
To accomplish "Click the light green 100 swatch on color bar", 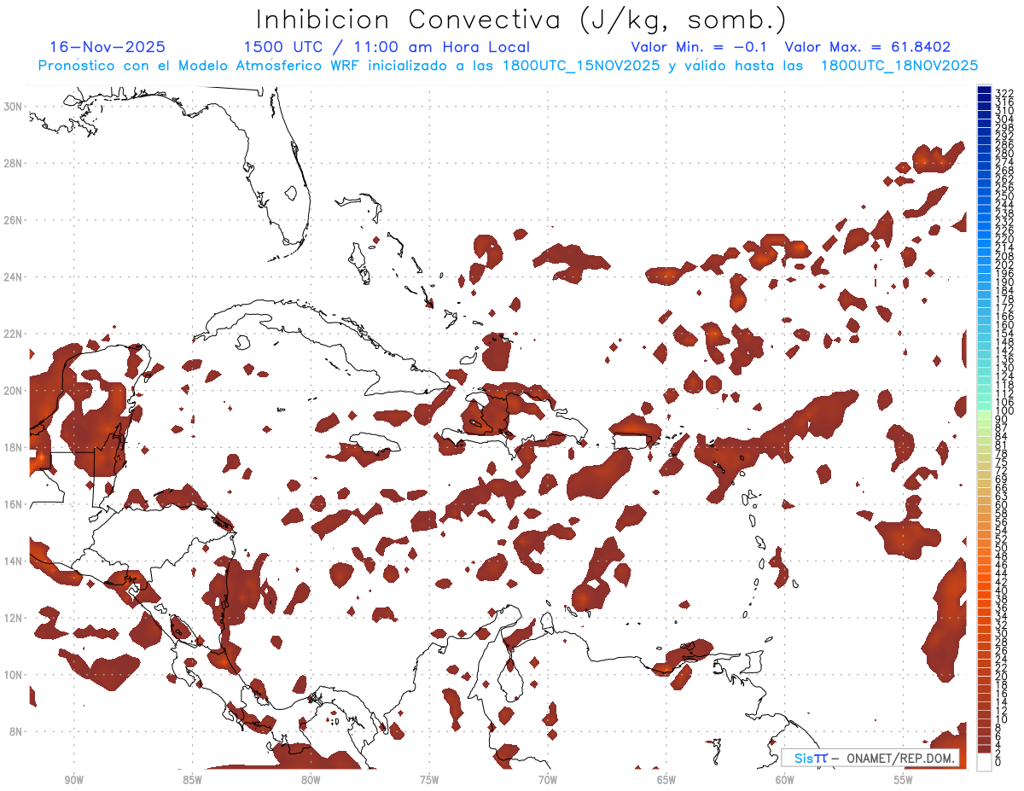I will pos(984,414).
